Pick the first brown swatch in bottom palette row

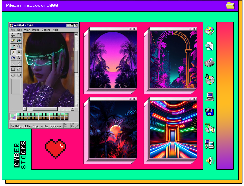[x=18, y=118]
